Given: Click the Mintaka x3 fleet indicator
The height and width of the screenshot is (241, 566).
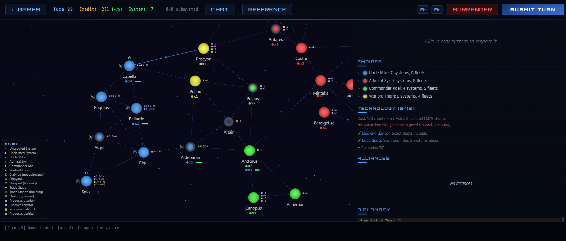Looking at the screenshot, I should coord(320,96).
